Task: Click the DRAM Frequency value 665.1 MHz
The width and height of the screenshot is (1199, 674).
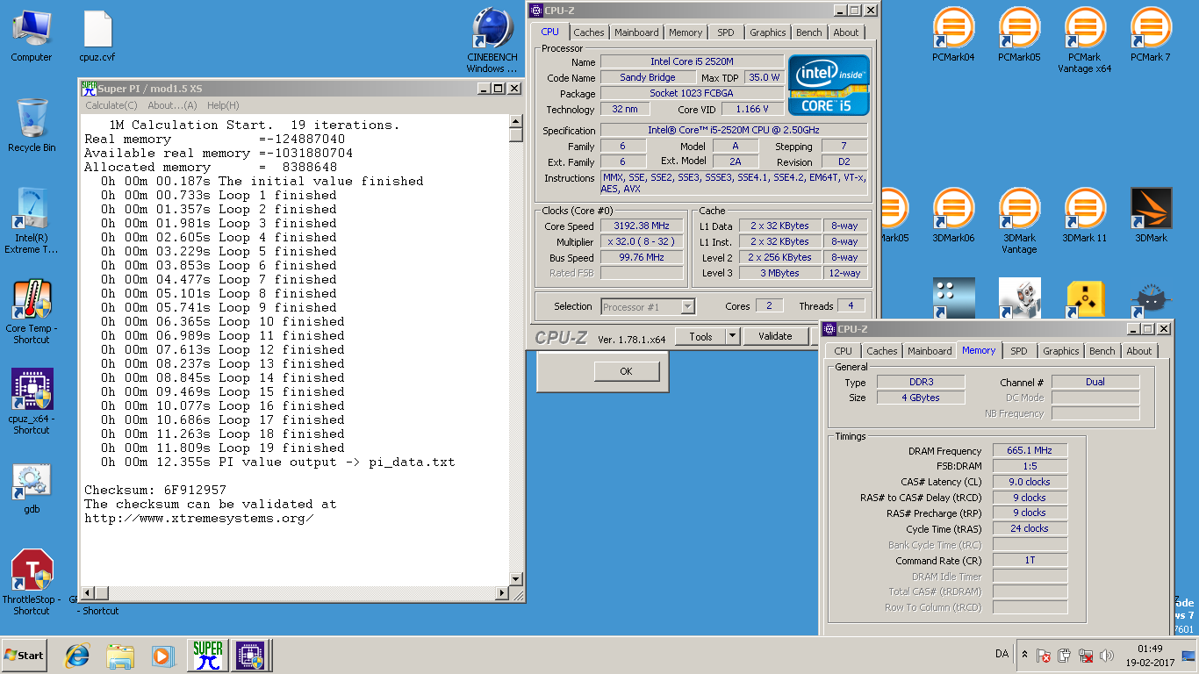Action: coord(1030,450)
